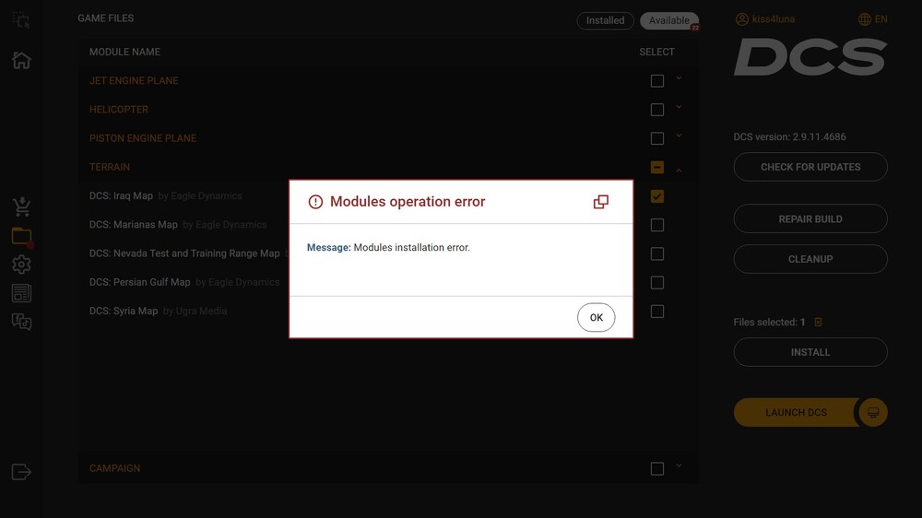Open the display mode icon beside Launch DCS
The width and height of the screenshot is (922, 518).
[873, 412]
